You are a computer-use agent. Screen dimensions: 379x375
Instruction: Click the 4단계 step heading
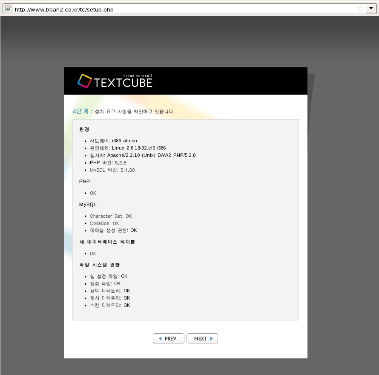click(x=80, y=111)
